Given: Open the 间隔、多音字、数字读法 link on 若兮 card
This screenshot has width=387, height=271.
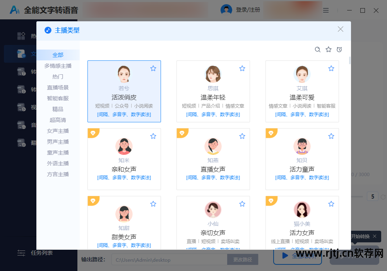Looking at the screenshot, I should click(x=124, y=114).
